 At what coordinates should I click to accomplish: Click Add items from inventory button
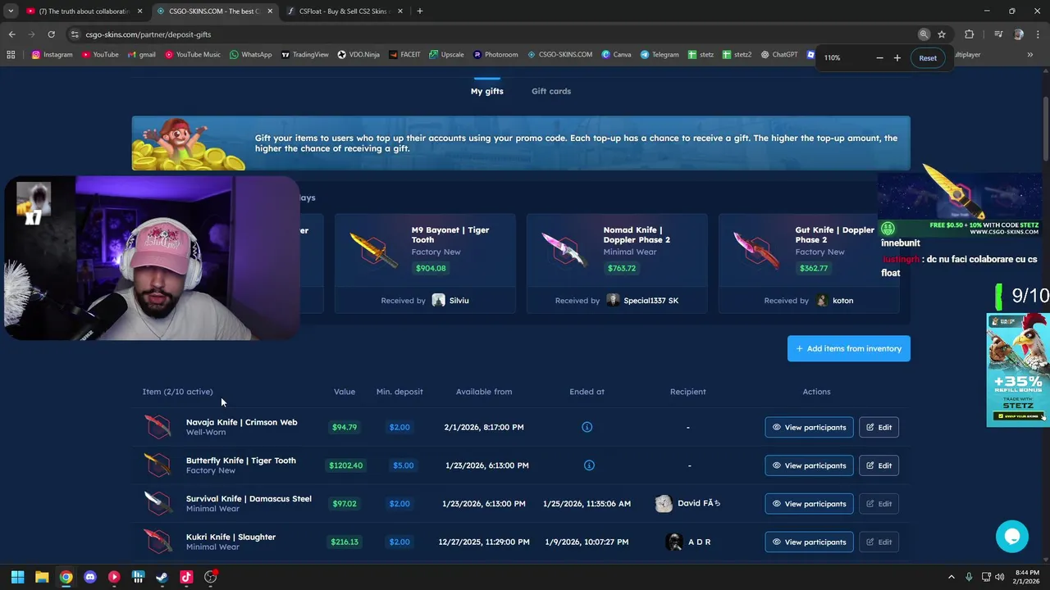coord(849,348)
